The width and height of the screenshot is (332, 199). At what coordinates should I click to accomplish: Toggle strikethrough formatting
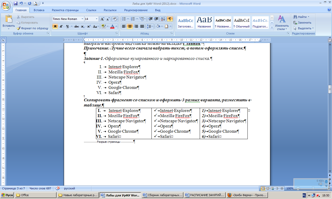click(77, 26)
